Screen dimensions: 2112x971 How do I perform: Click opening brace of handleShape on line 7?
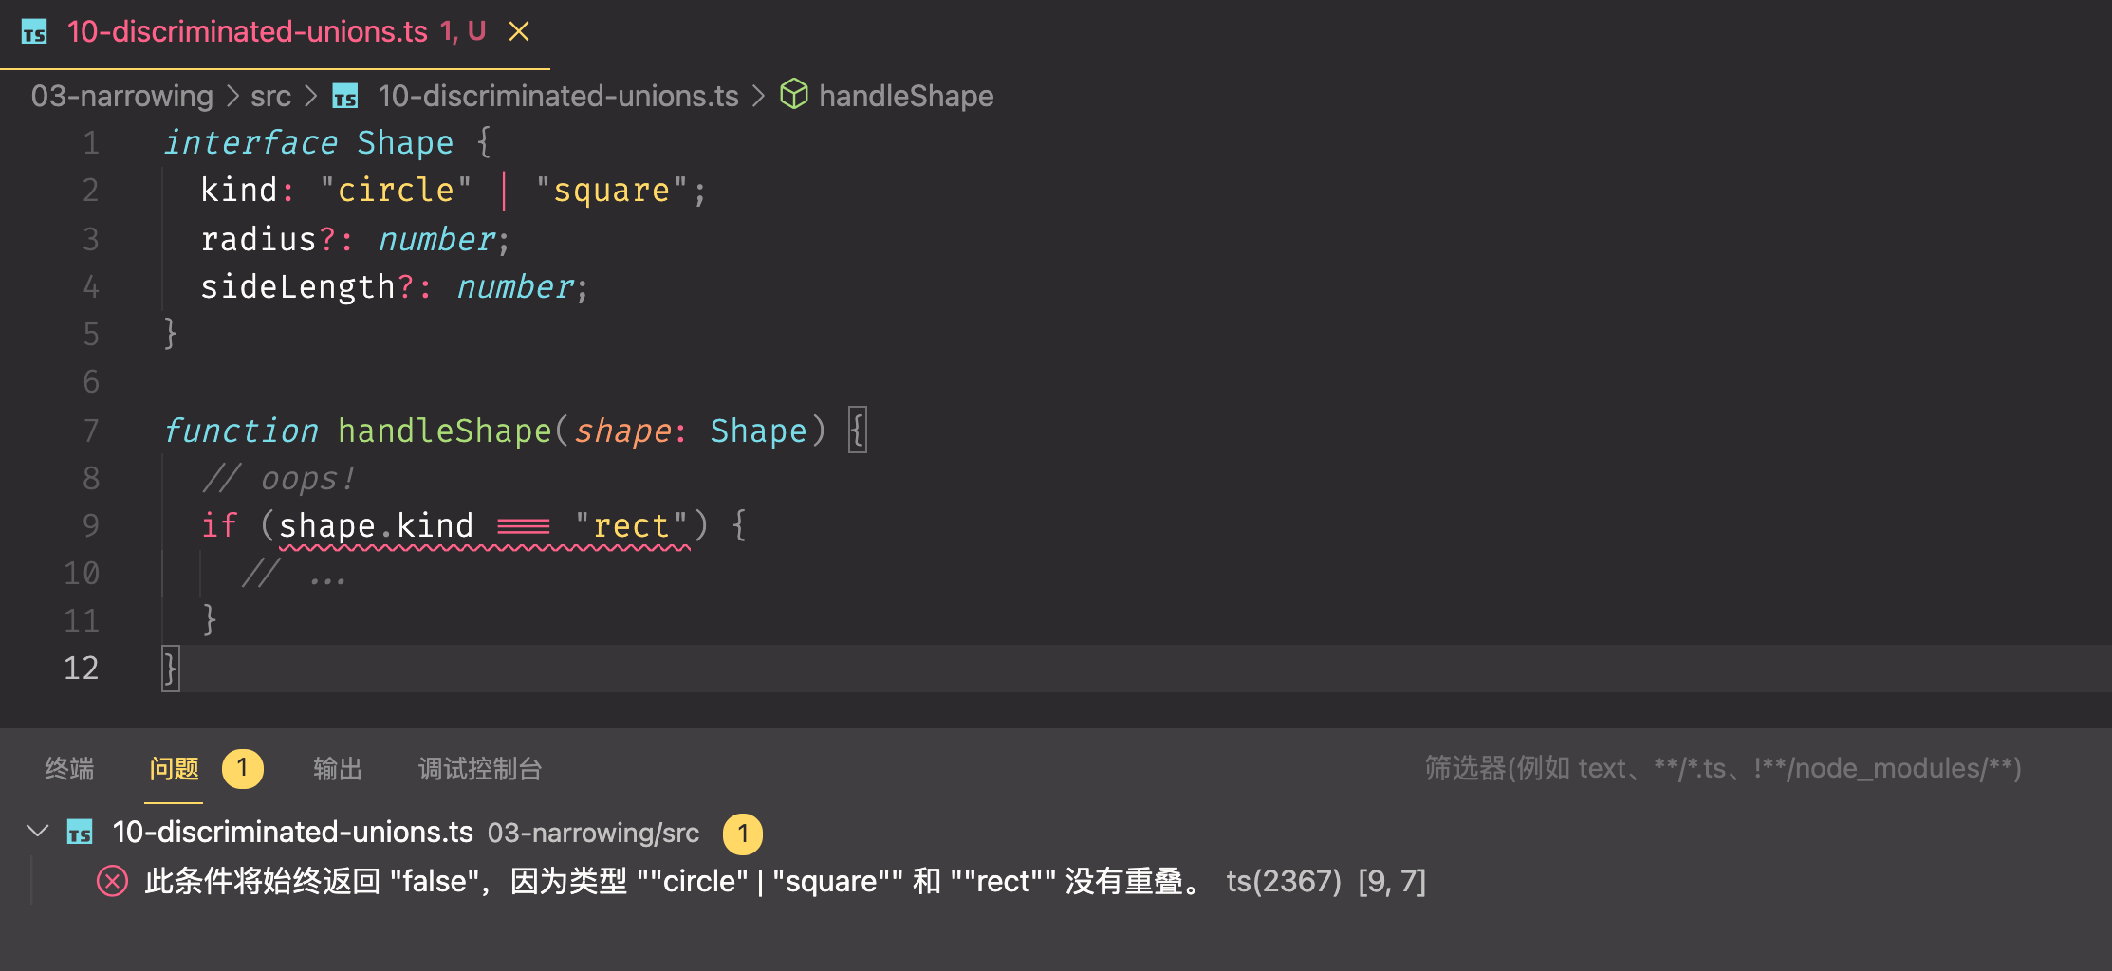click(x=857, y=431)
